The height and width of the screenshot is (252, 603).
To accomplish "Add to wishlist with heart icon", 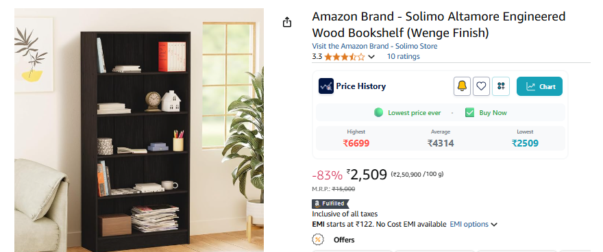I will click(x=481, y=86).
